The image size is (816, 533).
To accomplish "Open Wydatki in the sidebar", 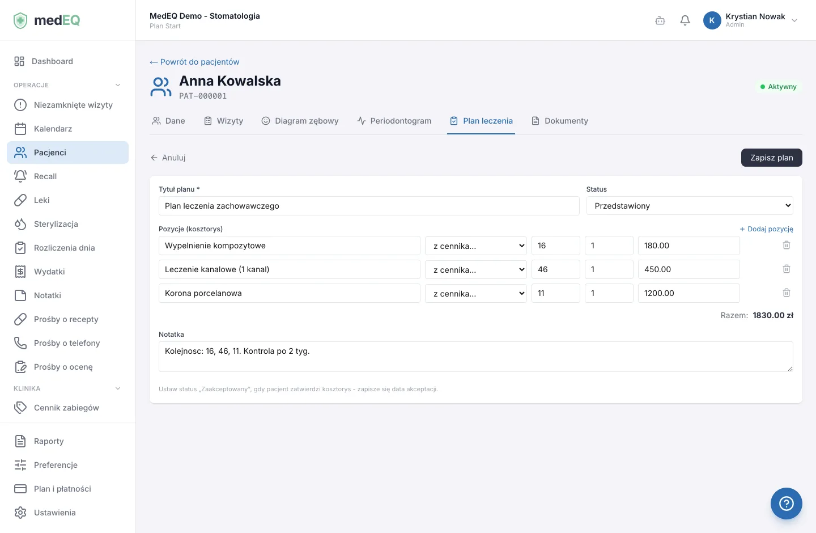I will click(67, 272).
